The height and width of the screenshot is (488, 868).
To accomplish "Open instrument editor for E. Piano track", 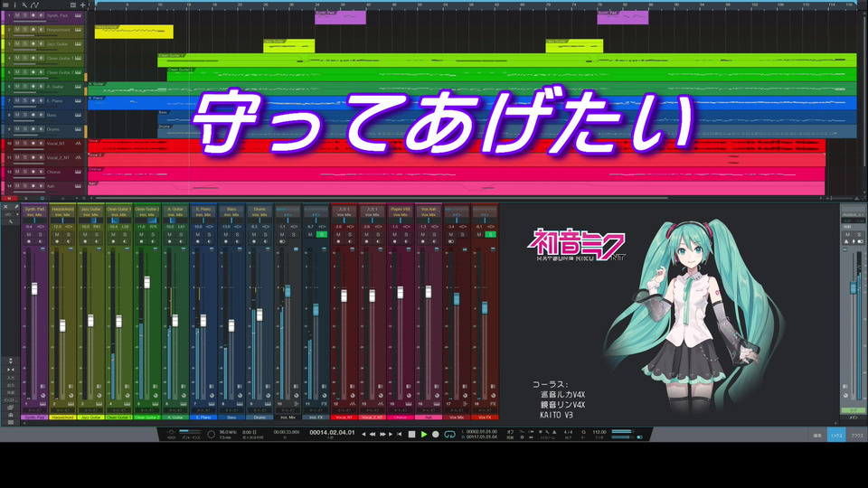I will [x=78, y=100].
